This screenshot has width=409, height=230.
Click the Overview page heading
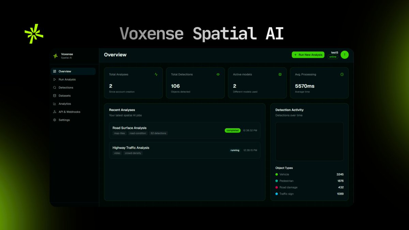115,55
